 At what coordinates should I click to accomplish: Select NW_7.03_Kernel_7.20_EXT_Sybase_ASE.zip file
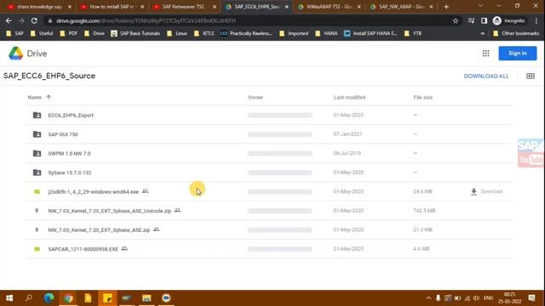tap(99, 229)
